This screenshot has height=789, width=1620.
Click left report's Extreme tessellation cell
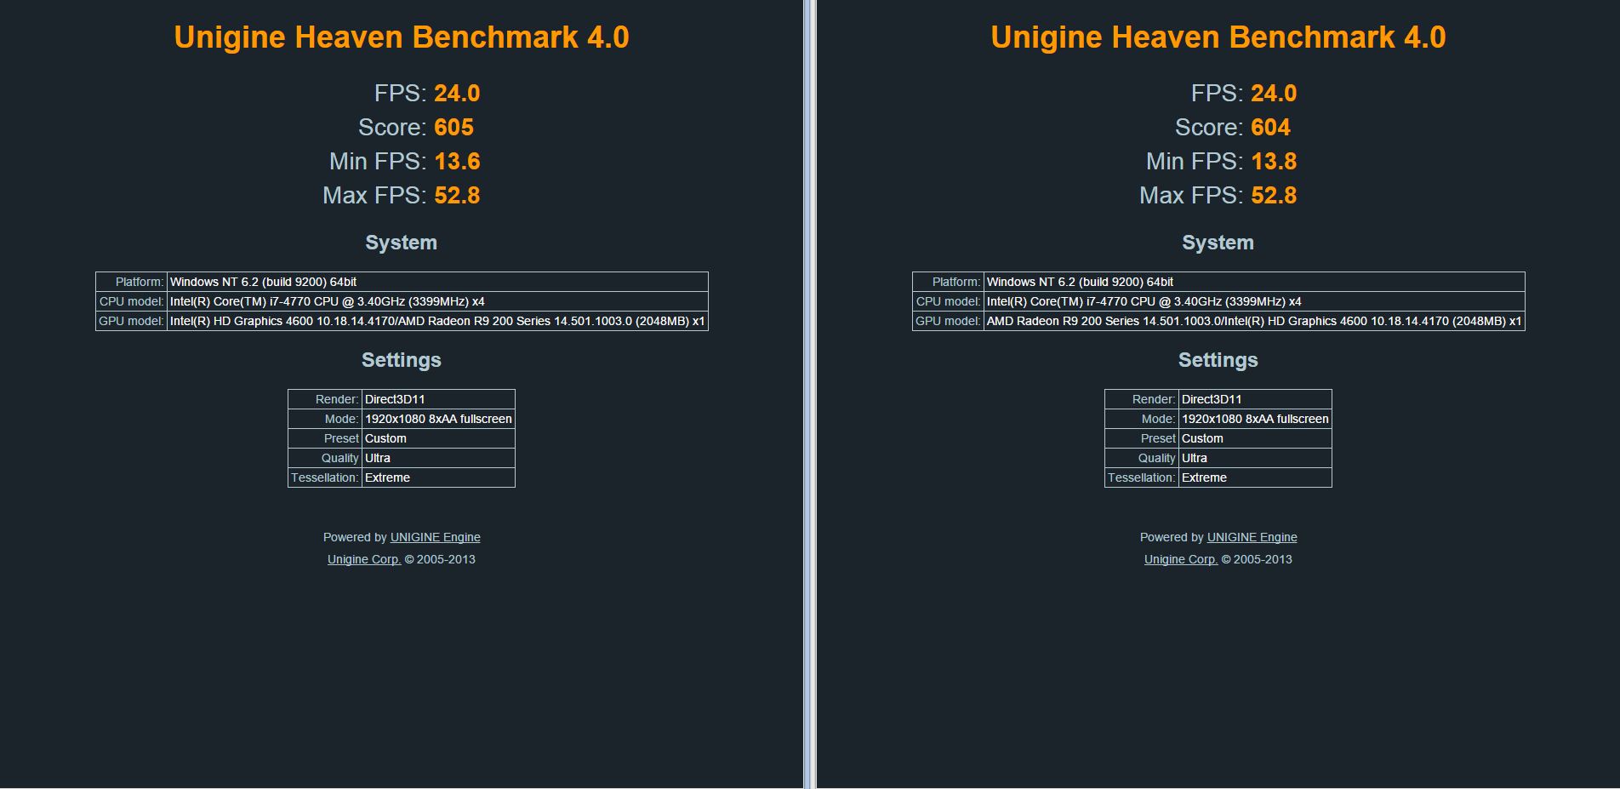(438, 477)
